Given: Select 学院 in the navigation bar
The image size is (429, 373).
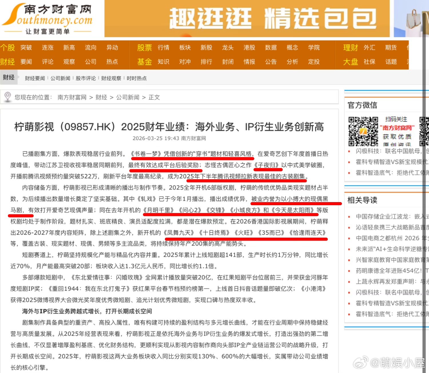Looking at the screenshot, I should tap(314, 47).
